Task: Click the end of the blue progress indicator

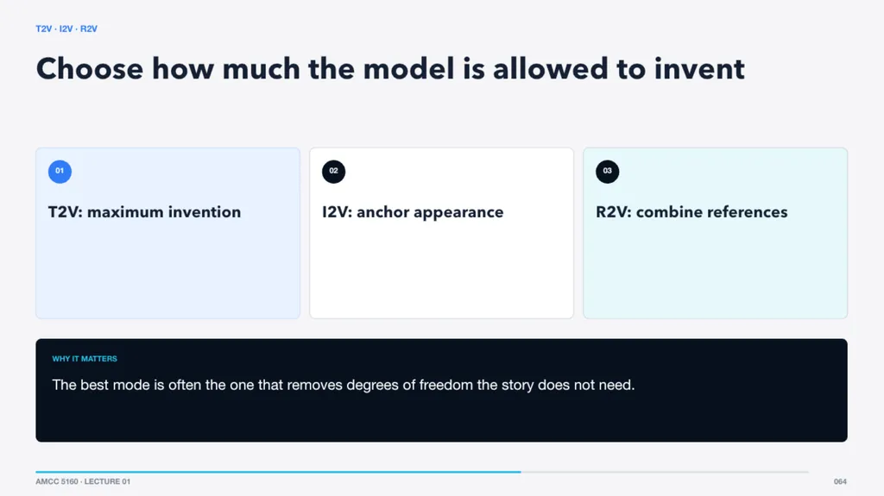Action: 520,472
